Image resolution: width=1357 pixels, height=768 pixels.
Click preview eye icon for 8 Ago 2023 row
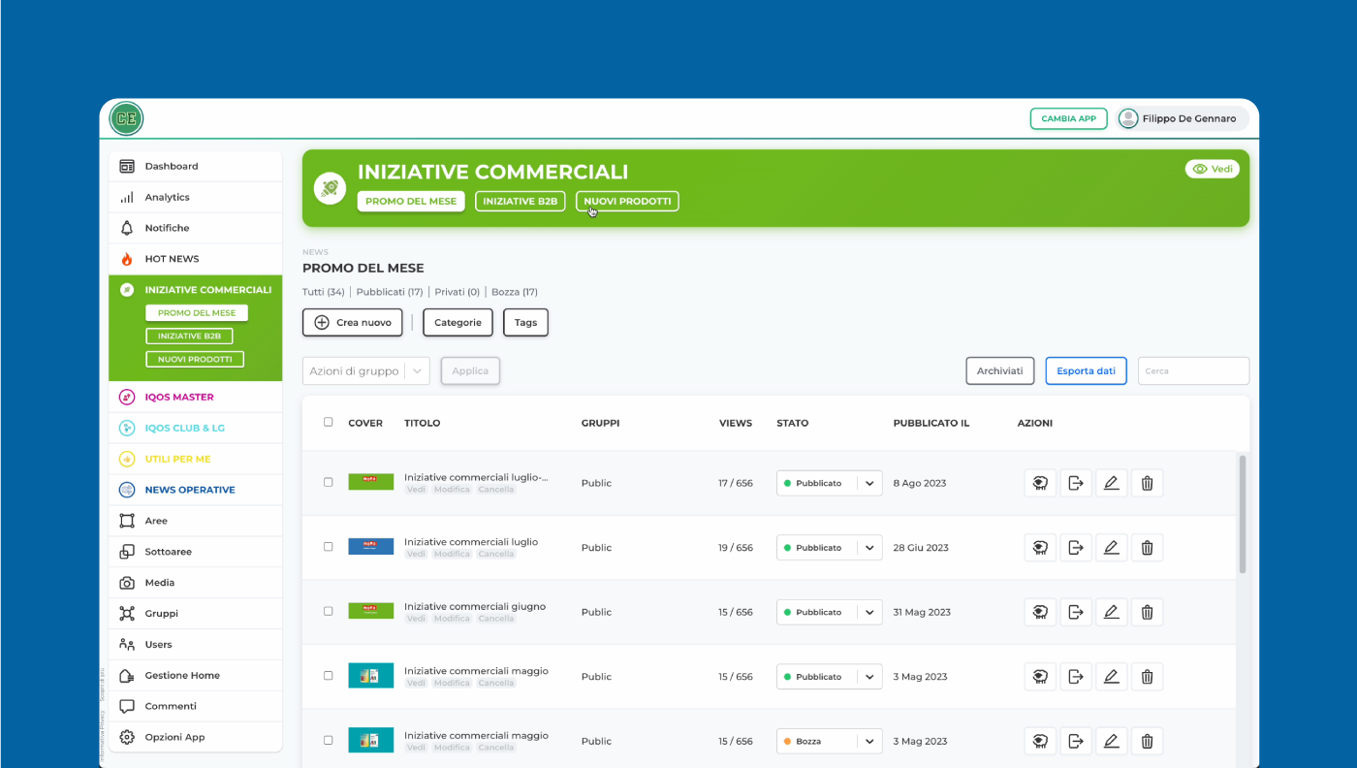(1040, 483)
